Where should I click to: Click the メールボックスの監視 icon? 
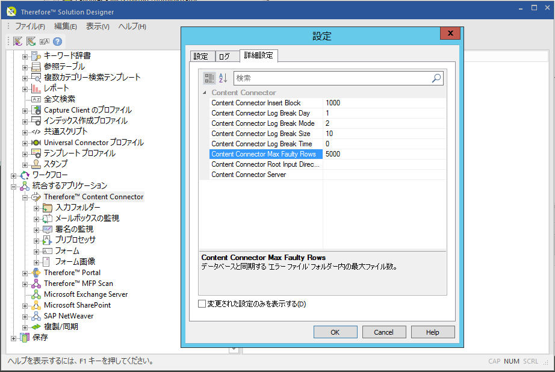[x=48, y=219]
